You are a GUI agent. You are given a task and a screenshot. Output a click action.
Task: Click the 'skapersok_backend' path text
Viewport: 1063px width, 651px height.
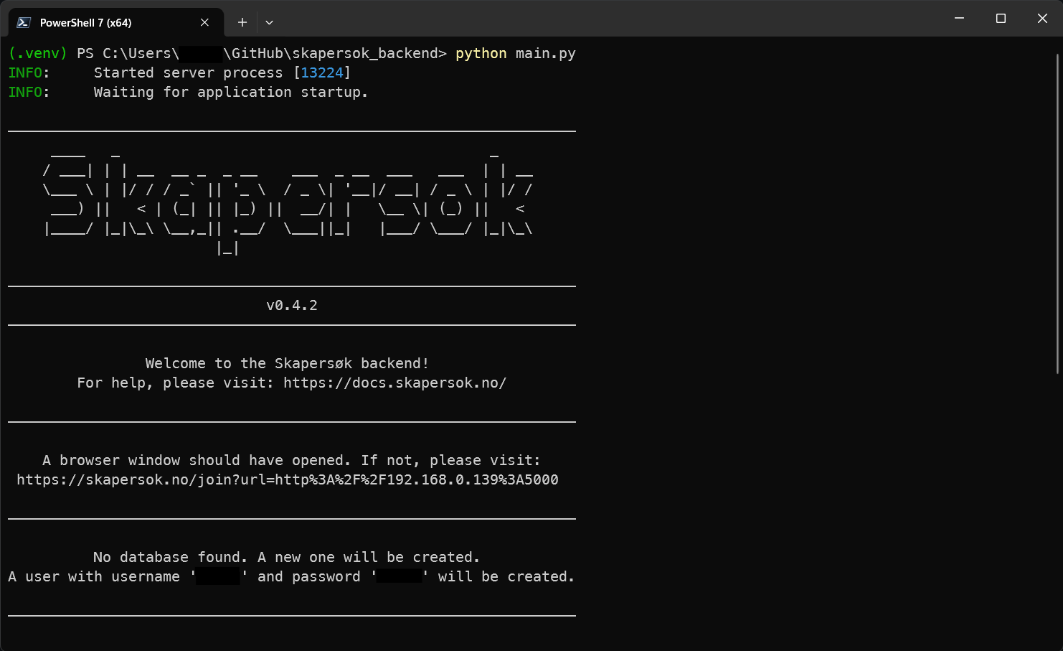point(365,54)
